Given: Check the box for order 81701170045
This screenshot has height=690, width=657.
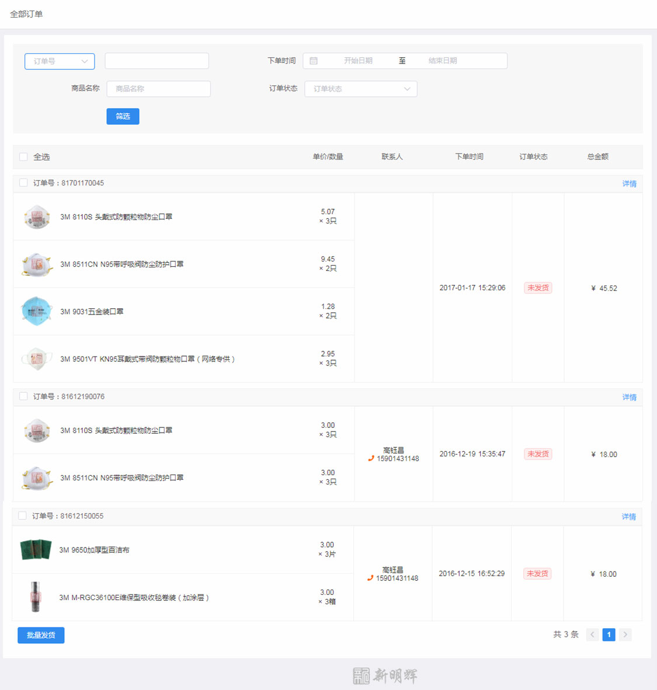Looking at the screenshot, I should click(x=23, y=183).
